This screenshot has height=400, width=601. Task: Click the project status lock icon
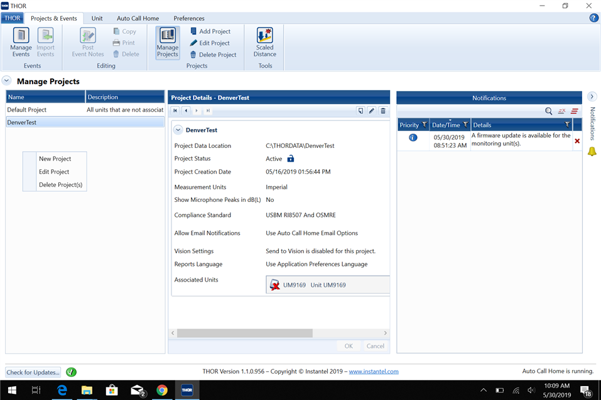pos(291,159)
